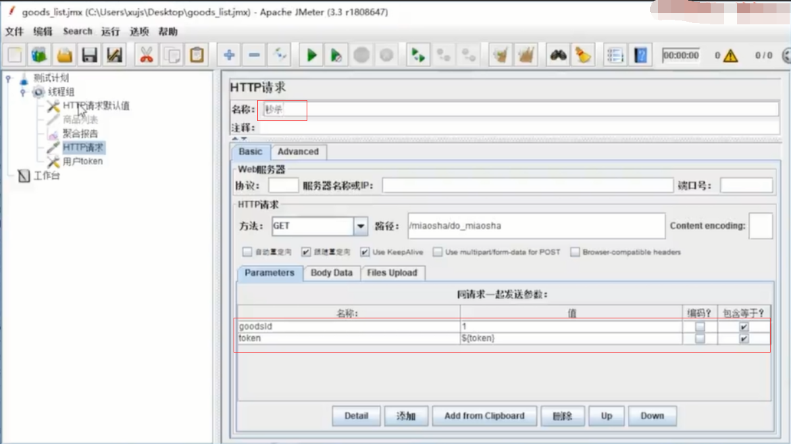The height and width of the screenshot is (444, 791).
Task: Click Remote start all icon
Action: click(417, 55)
